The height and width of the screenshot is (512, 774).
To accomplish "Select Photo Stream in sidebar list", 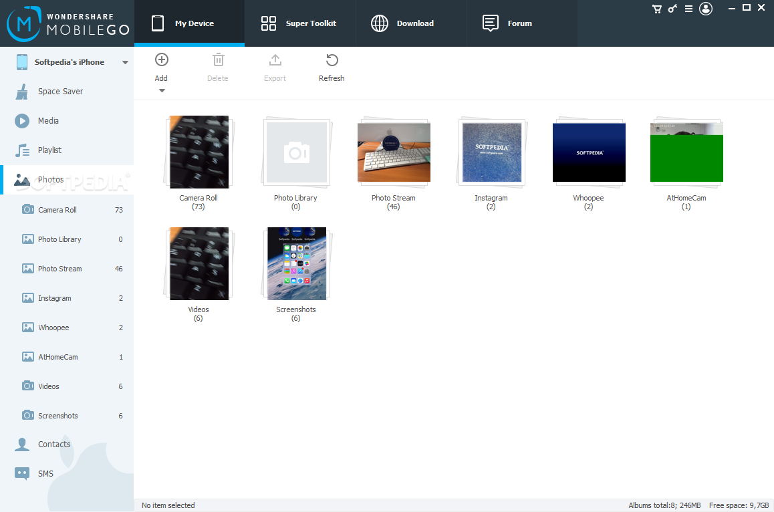I will (67, 269).
